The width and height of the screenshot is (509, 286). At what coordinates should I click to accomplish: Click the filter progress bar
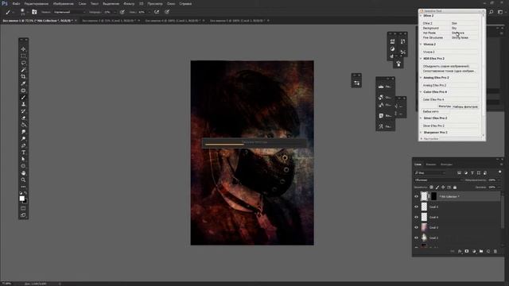(x=254, y=143)
